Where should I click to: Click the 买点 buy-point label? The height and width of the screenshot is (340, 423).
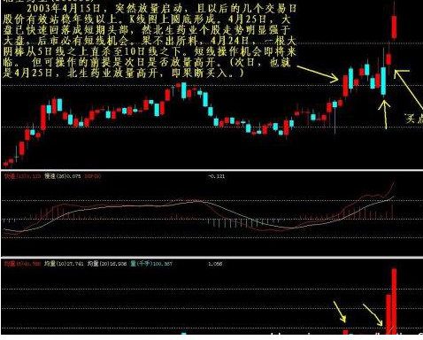414,119
